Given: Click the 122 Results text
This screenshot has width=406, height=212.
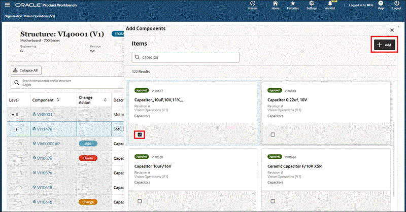Looking at the screenshot, I should pyautogui.click(x=141, y=72).
